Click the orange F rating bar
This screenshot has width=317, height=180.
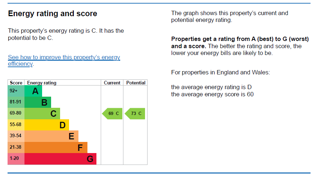coord(56,147)
